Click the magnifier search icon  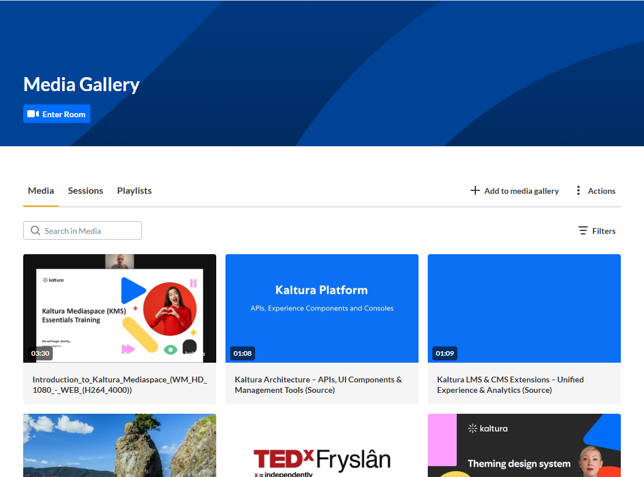pyautogui.click(x=35, y=231)
